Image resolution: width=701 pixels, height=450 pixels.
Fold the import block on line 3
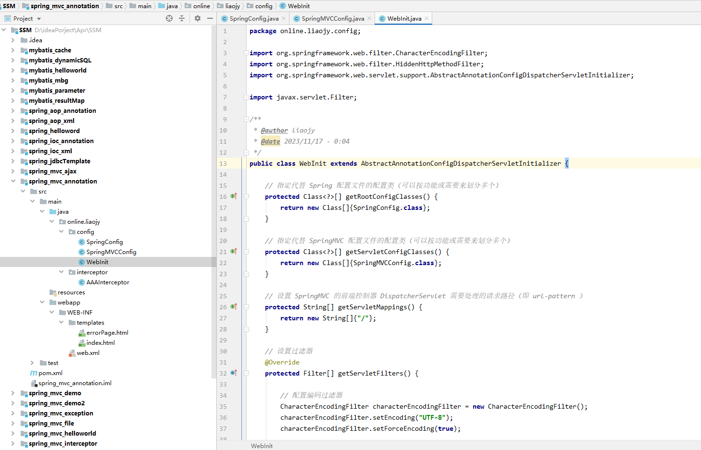point(246,53)
